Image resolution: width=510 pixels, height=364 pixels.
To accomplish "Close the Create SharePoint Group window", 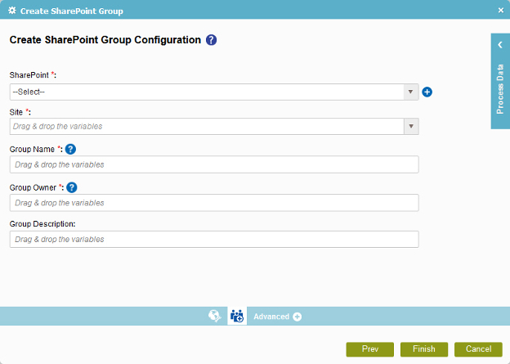I will [x=501, y=11].
